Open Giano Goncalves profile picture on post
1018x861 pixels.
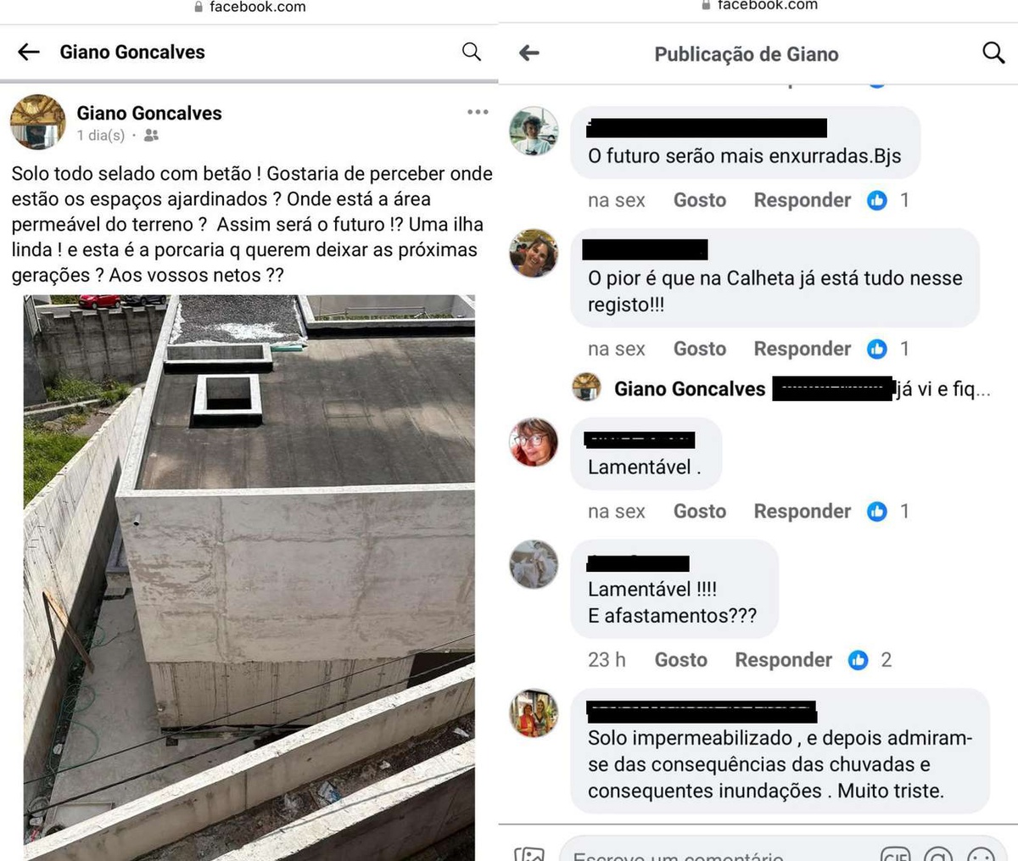click(x=37, y=121)
